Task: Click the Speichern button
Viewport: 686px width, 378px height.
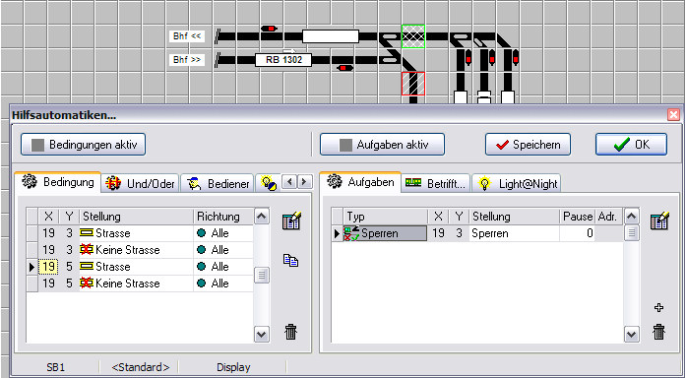Action: 529,145
